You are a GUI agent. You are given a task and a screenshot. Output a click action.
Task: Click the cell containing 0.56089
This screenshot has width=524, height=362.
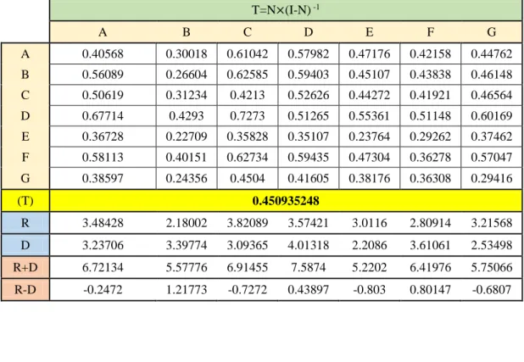[x=103, y=75]
